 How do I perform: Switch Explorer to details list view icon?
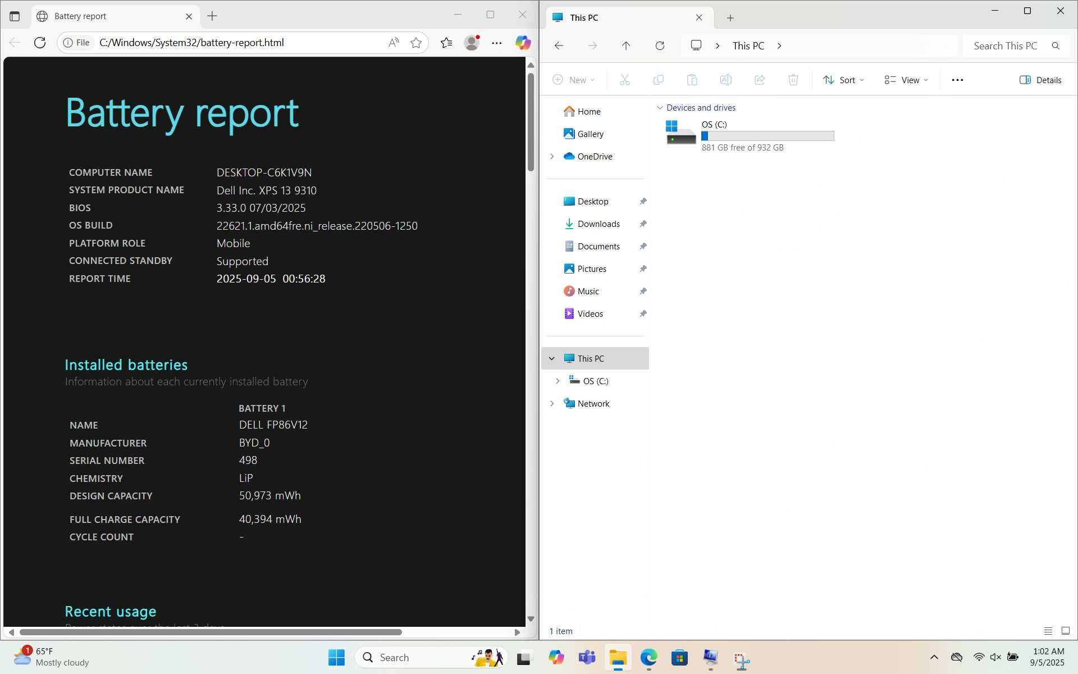pyautogui.click(x=1048, y=631)
